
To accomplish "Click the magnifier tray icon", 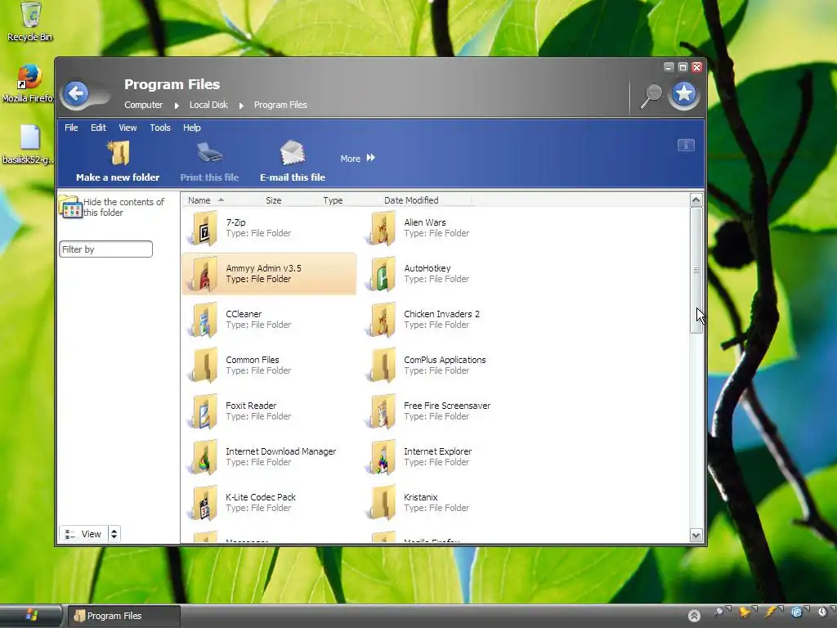I will (719, 612).
